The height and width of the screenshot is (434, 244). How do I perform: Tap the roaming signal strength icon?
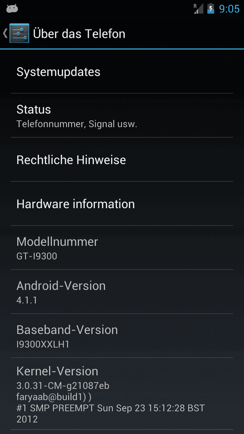click(x=198, y=8)
